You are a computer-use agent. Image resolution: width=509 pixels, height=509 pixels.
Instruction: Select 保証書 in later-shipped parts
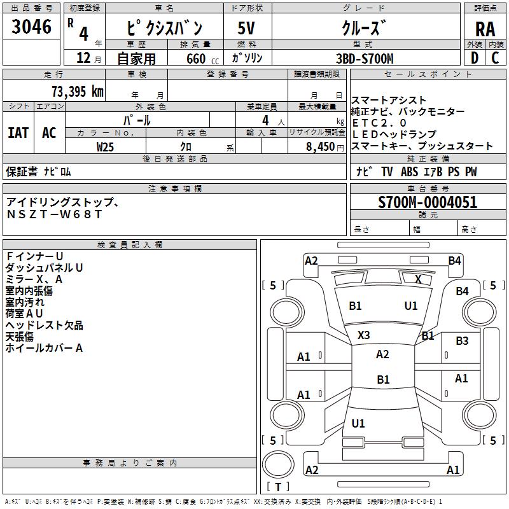[x=22, y=171]
